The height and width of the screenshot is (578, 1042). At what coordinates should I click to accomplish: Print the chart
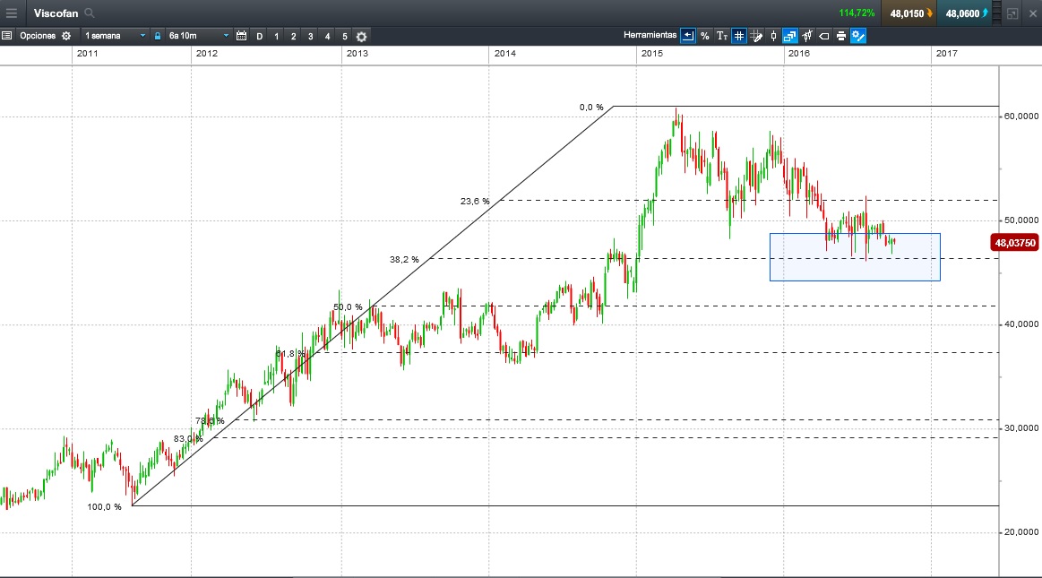coord(841,36)
